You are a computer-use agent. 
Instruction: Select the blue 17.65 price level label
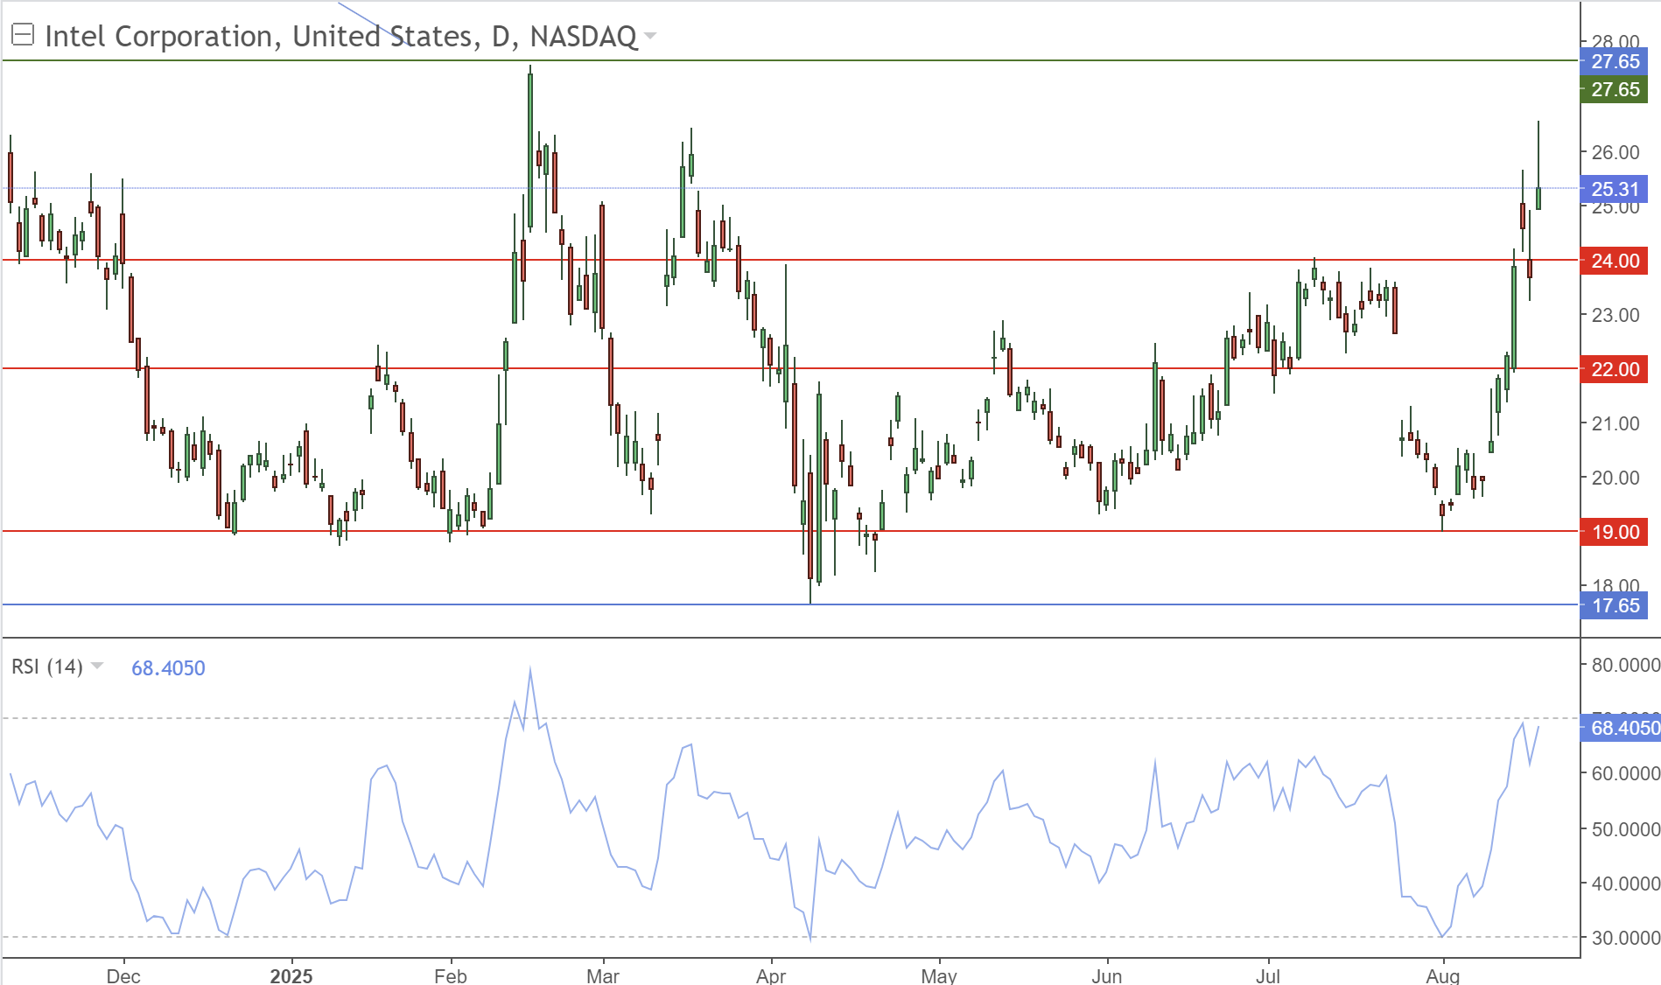pos(1614,605)
